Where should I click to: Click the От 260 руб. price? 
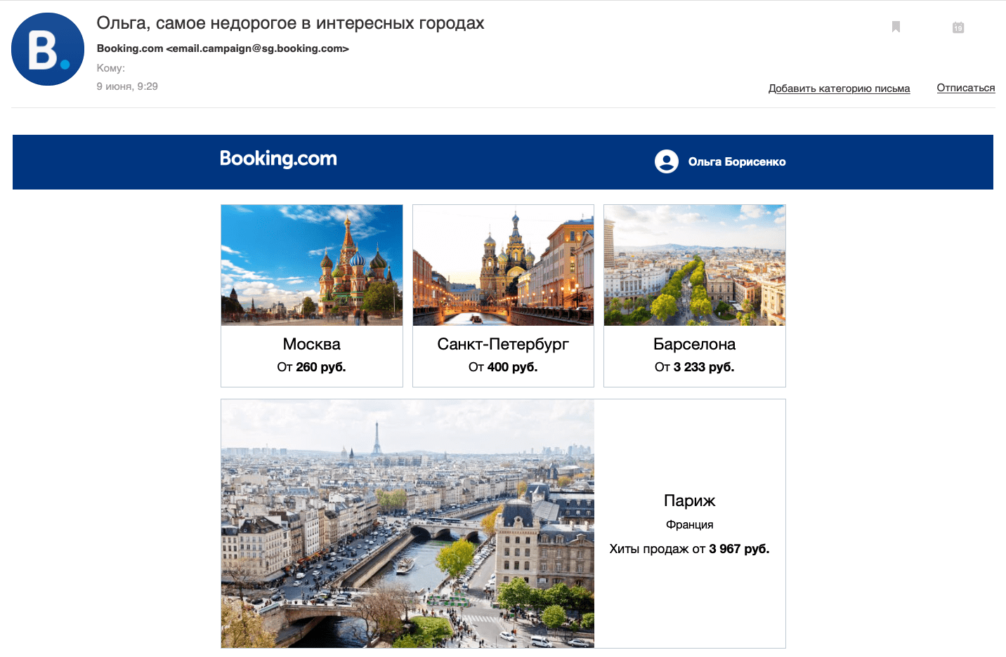[x=311, y=367]
